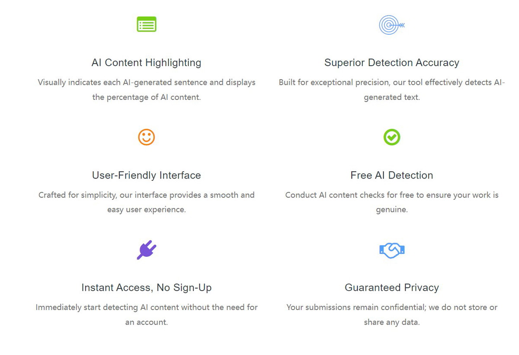Click the 'an account.' text line
Screen dimensions: 519x355
(x=147, y=322)
